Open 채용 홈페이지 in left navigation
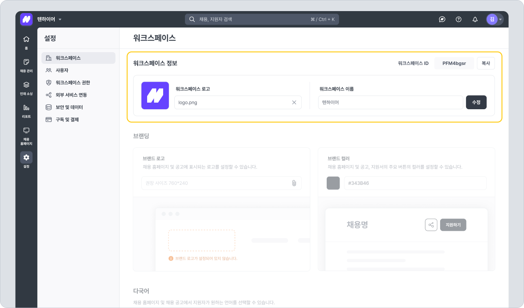Screen dimensions: 524x308 (x=26, y=136)
